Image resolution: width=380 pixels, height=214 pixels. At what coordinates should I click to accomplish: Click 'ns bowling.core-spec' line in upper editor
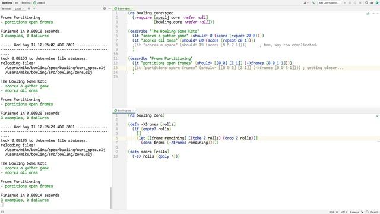pos(151,13)
